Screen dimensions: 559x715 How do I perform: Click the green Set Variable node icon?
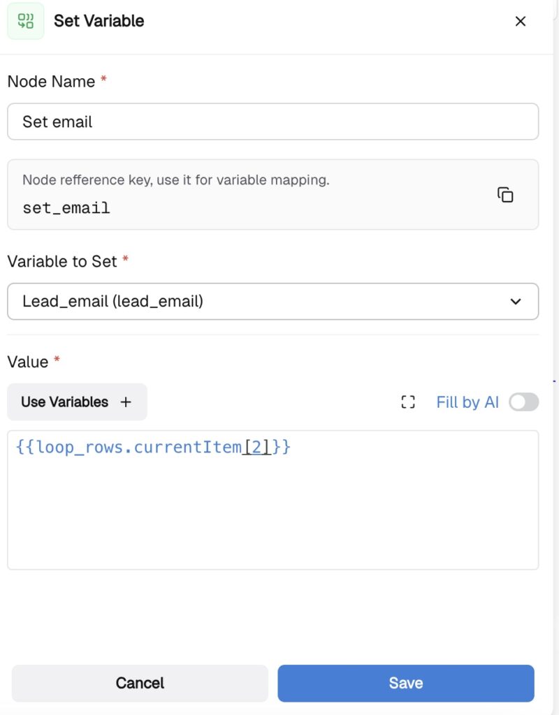pos(26,21)
